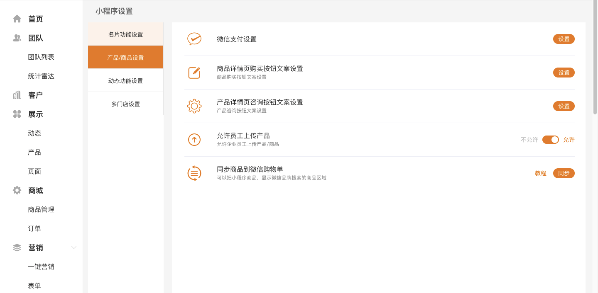The image size is (598, 293).
Task: Toggle the 允许员工上传产品 switch
Action: click(550, 140)
